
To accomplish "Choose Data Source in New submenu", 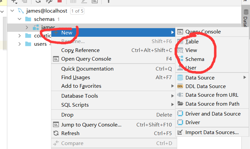I will pos(212,77).
